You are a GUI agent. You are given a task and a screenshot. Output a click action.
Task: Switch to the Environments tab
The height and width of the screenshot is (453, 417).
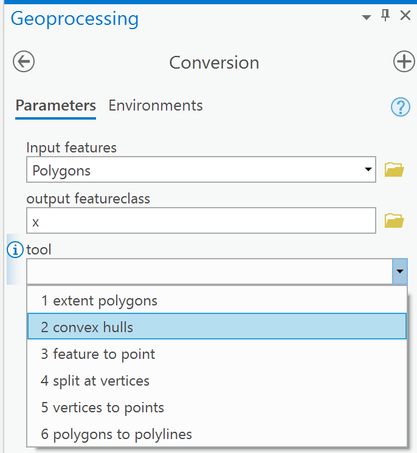(x=156, y=106)
